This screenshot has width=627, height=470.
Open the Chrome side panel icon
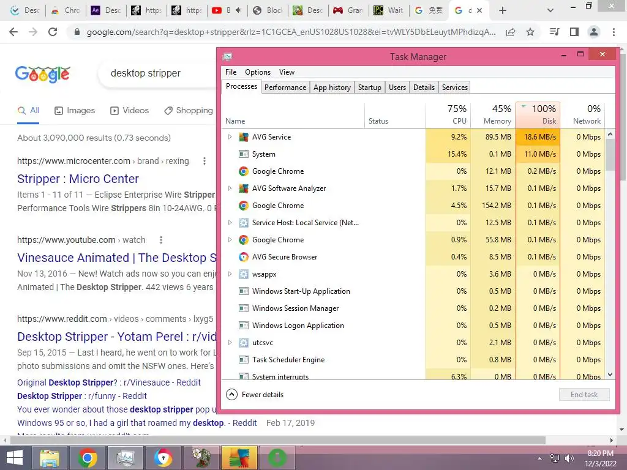pos(574,32)
